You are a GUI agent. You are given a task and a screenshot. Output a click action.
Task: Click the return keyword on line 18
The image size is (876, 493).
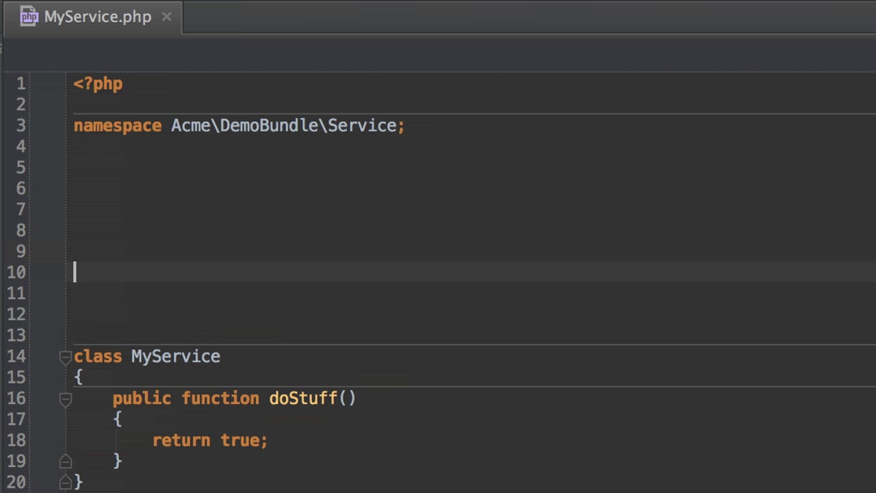click(181, 440)
